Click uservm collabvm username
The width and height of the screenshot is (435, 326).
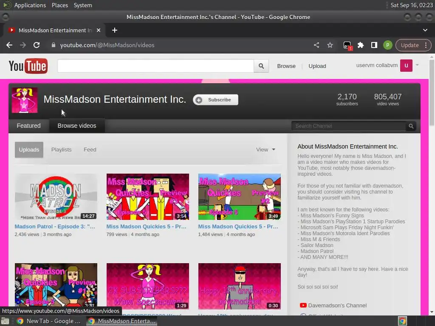click(x=377, y=65)
